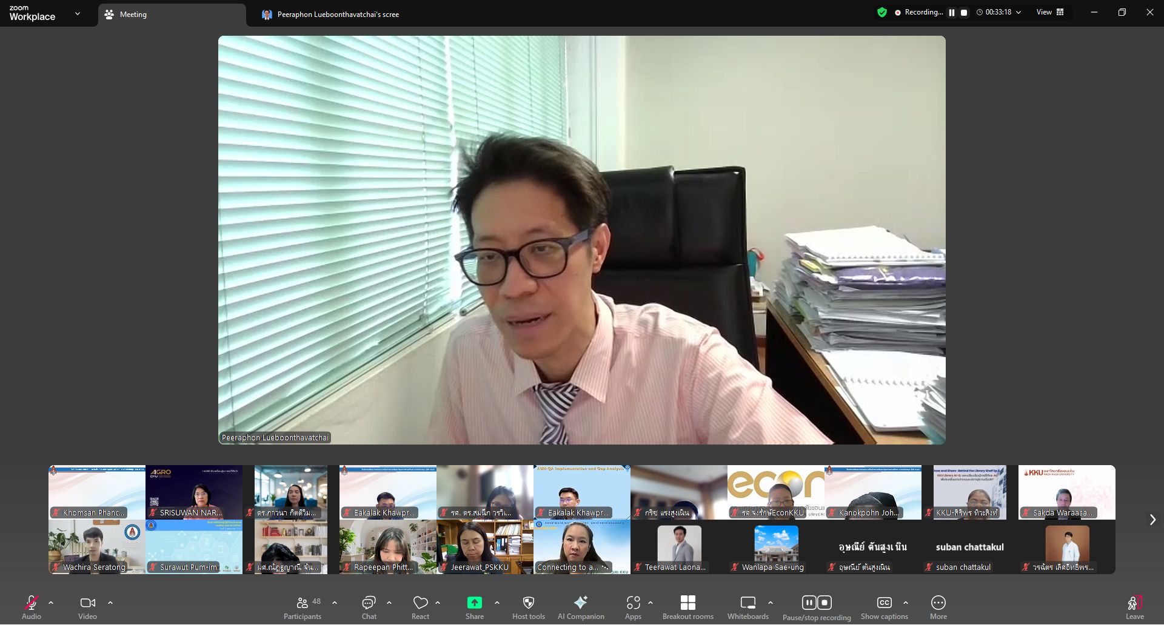Screen dimensions: 1164x625
Task: Expand audio options arrow next to Audio
Action: click(51, 603)
